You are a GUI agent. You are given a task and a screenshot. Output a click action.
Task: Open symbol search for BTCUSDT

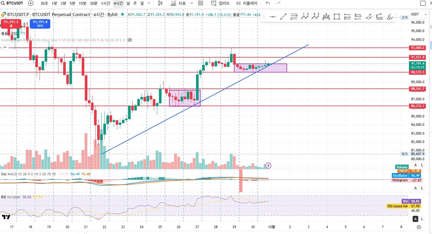[12, 3]
